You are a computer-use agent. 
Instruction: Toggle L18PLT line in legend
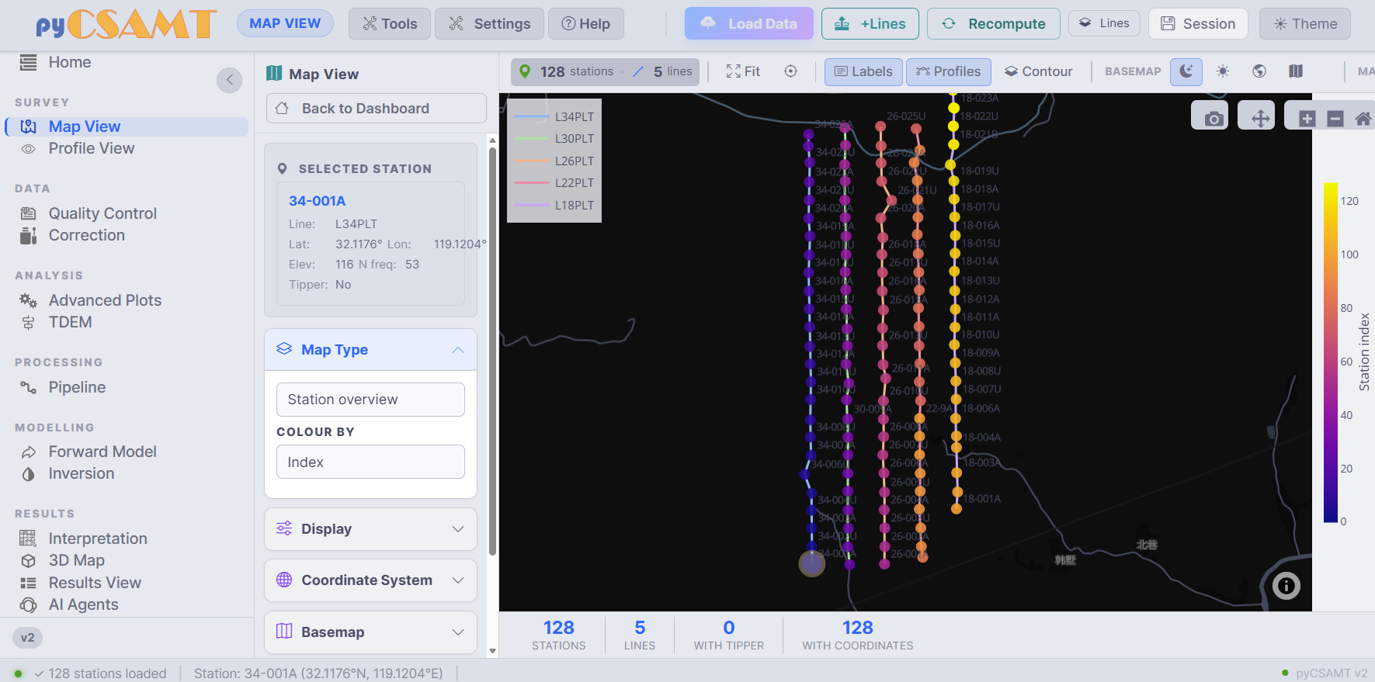(x=554, y=205)
